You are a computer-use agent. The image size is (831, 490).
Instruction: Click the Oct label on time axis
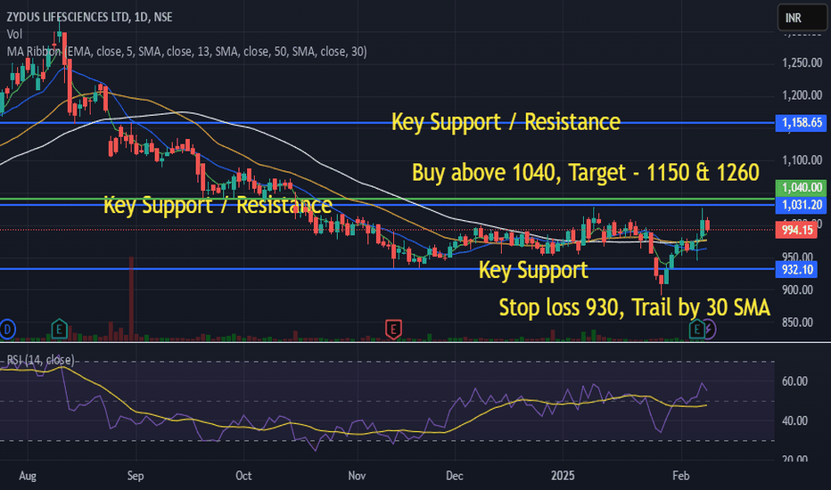click(243, 476)
